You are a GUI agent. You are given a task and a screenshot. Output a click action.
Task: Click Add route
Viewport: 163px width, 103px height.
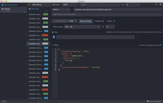[x=34, y=9]
